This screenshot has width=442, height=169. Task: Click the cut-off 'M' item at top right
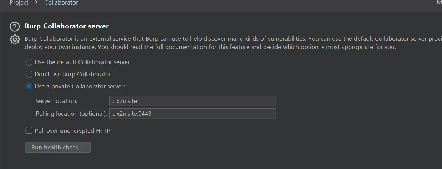[439, 2]
